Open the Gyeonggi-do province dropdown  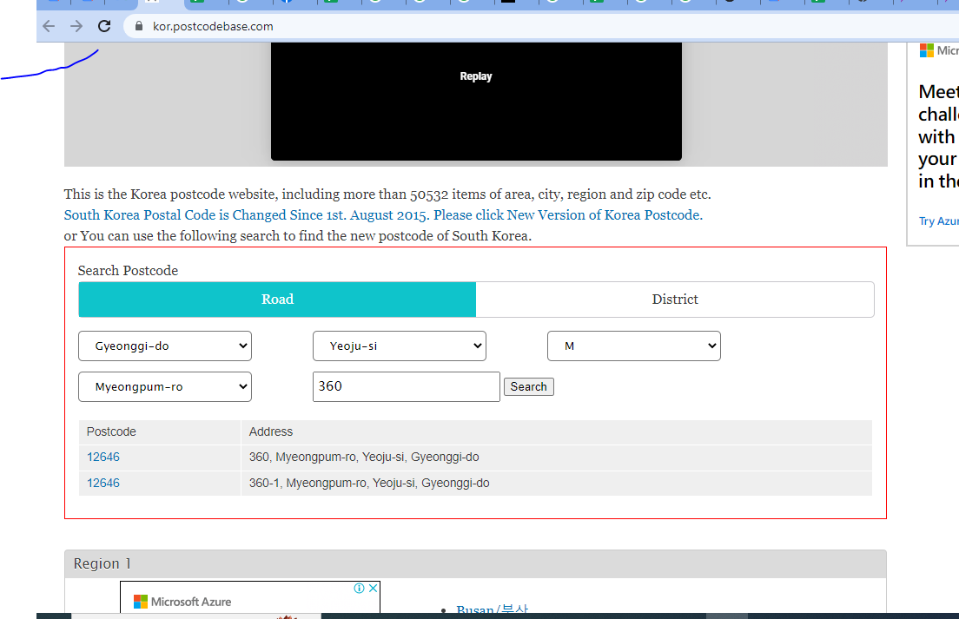pos(165,346)
